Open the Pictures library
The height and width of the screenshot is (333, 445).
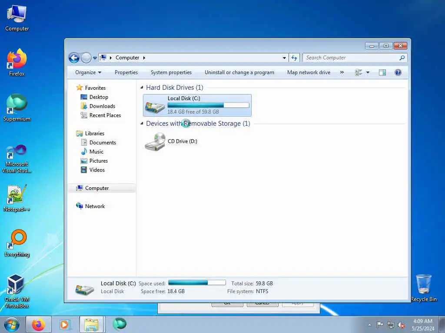(99, 161)
